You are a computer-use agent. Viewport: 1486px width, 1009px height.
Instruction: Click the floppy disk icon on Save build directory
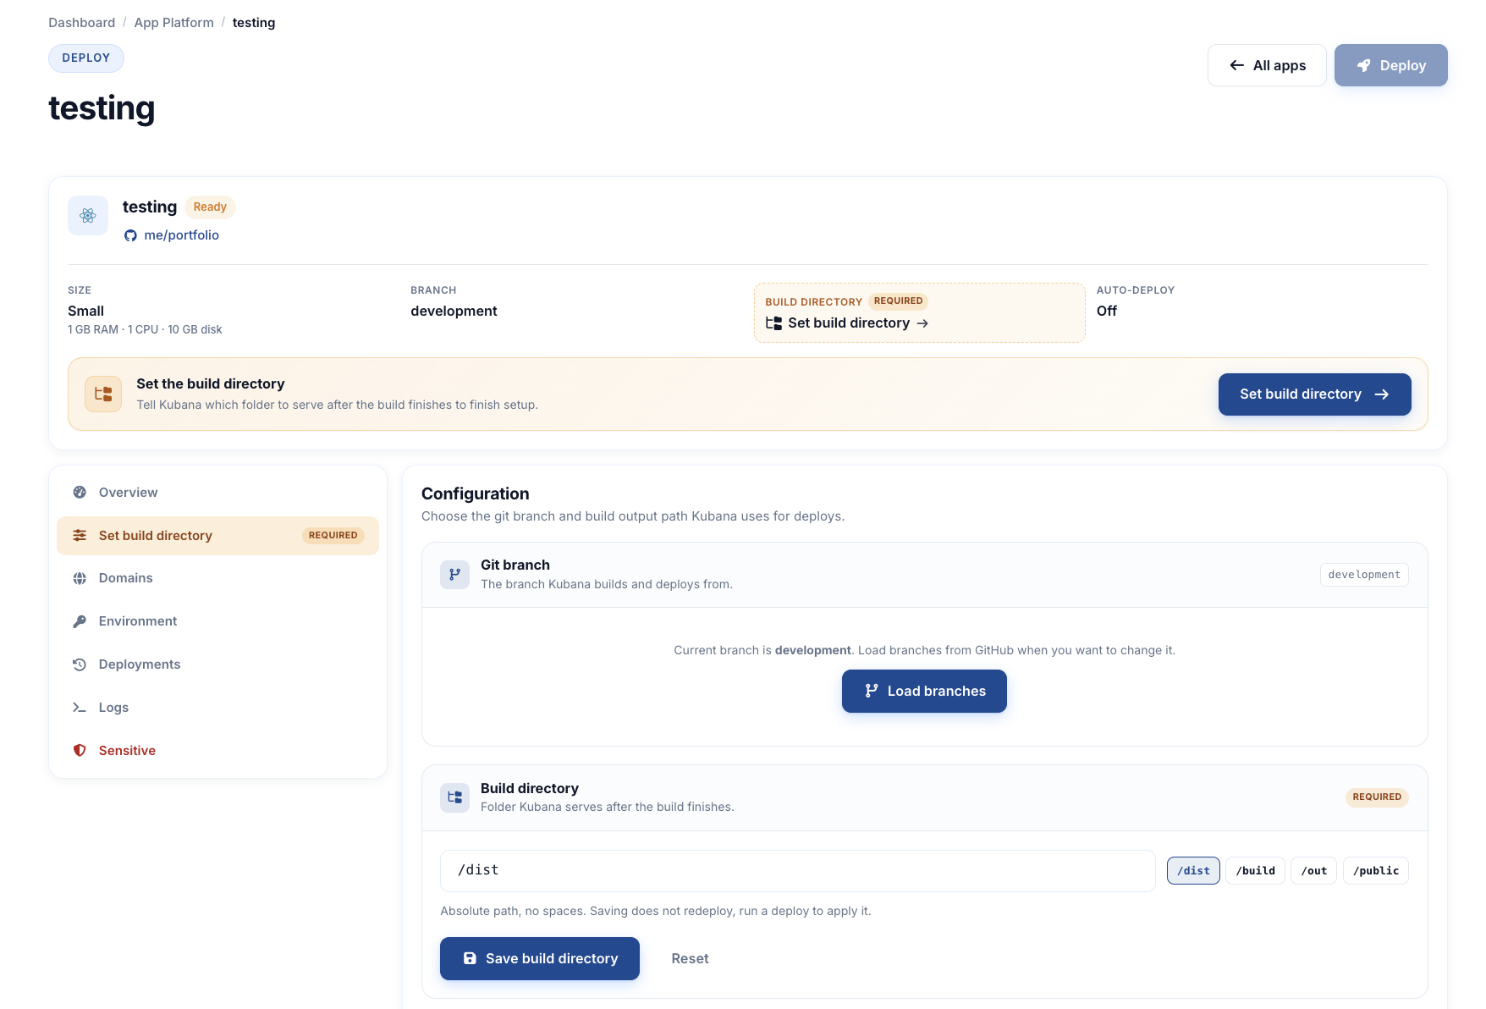(x=470, y=958)
